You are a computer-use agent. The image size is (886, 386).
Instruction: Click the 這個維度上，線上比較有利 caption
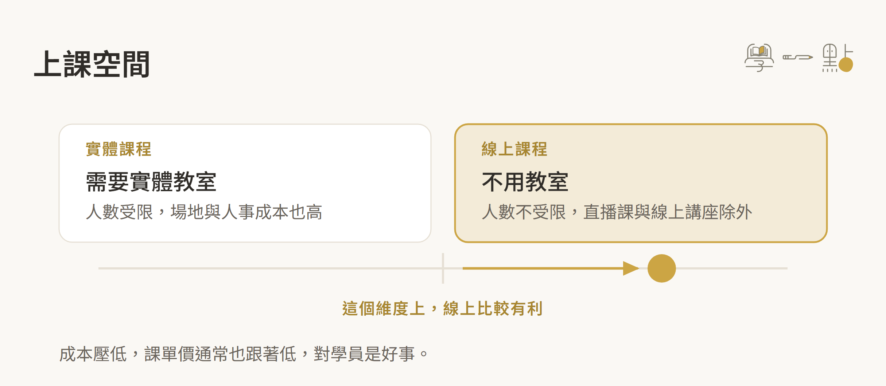pos(443,308)
